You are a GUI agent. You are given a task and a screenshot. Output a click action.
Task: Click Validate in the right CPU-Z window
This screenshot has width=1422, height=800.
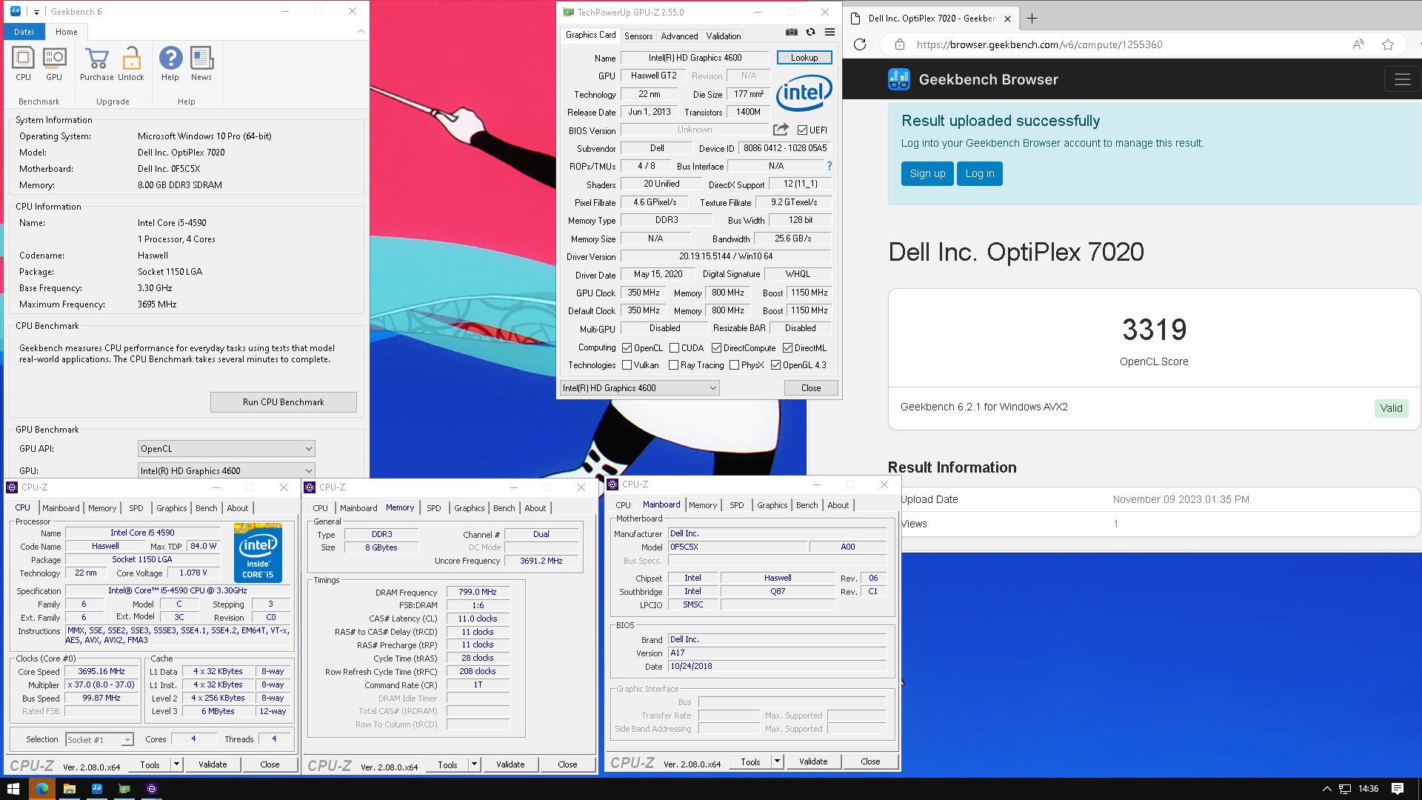tap(813, 761)
